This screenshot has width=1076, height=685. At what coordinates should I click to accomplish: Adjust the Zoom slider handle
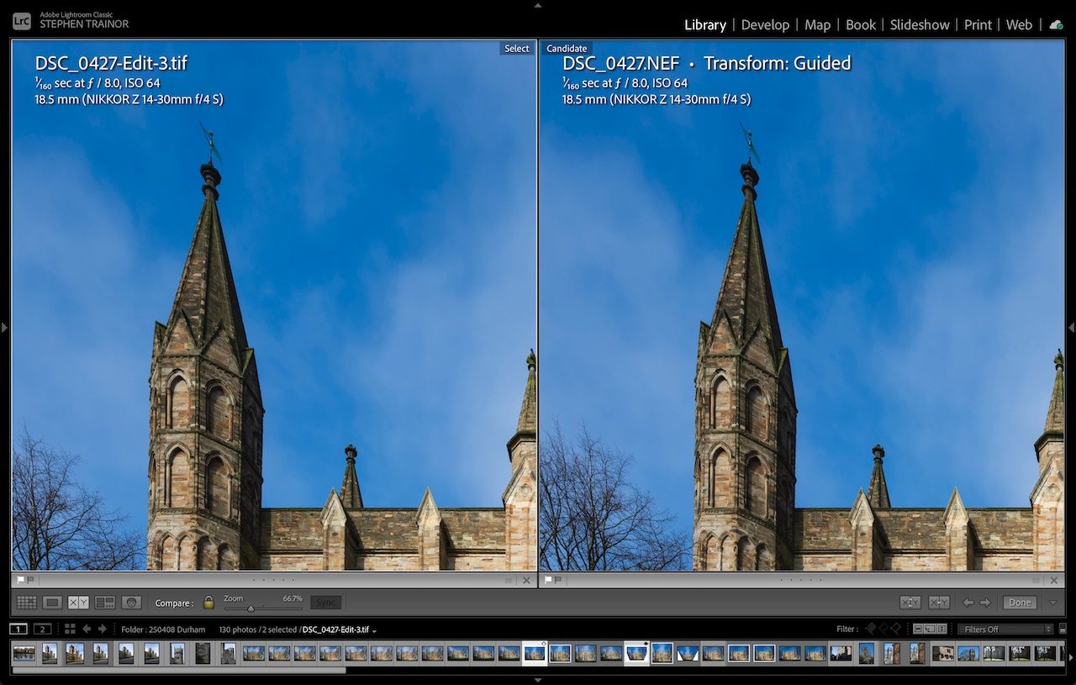(x=251, y=608)
